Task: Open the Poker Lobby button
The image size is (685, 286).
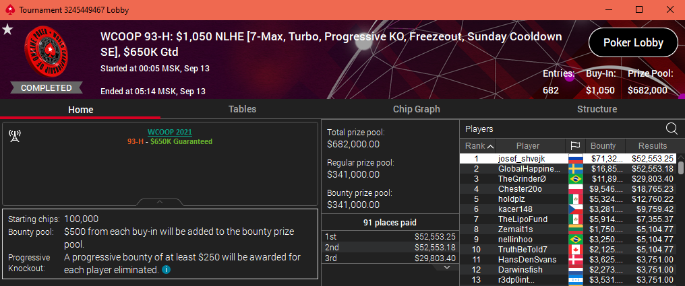Action: pyautogui.click(x=634, y=42)
